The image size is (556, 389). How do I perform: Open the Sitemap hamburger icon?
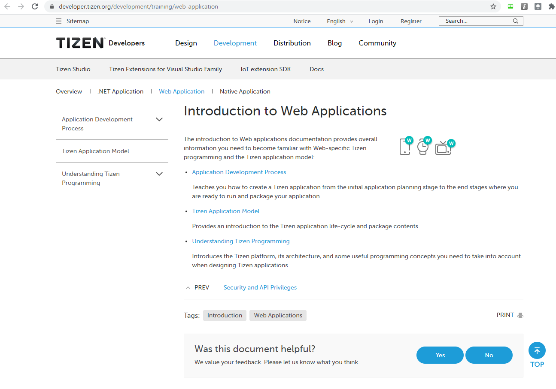(59, 21)
